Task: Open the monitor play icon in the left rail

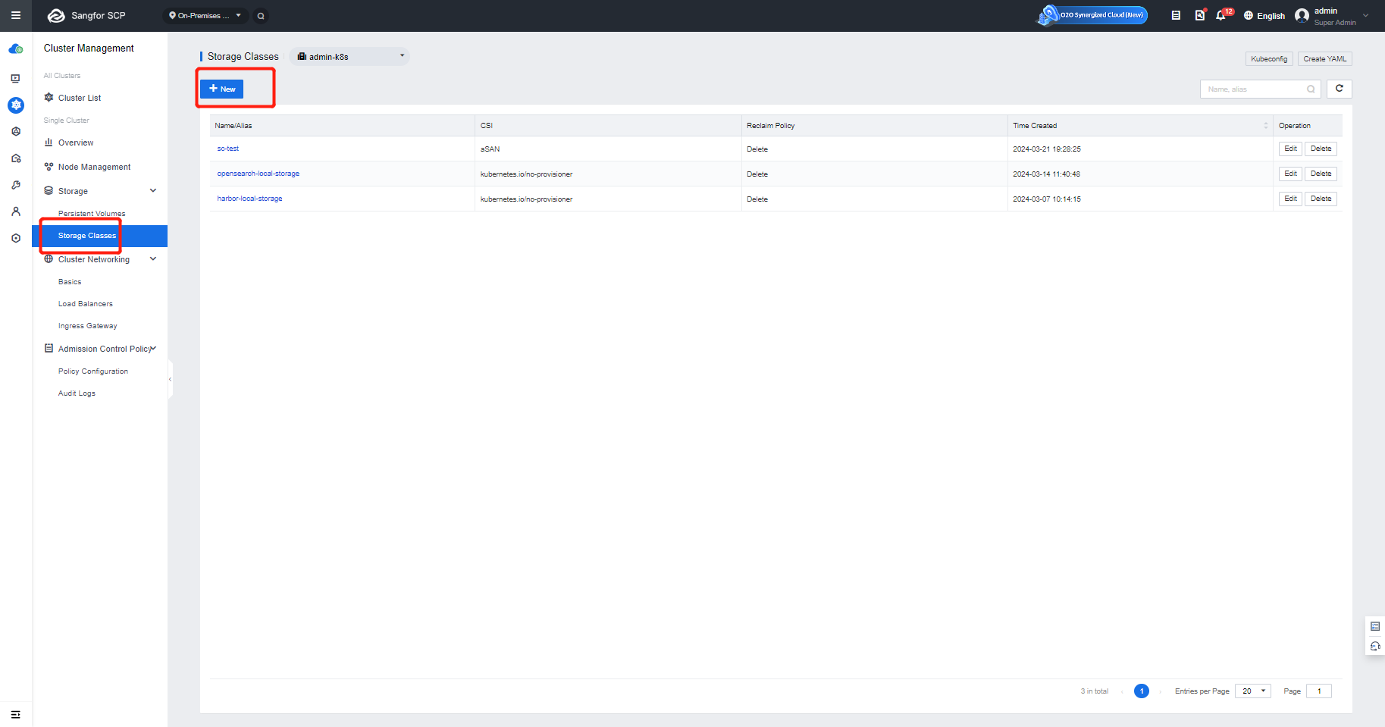Action: (x=15, y=78)
